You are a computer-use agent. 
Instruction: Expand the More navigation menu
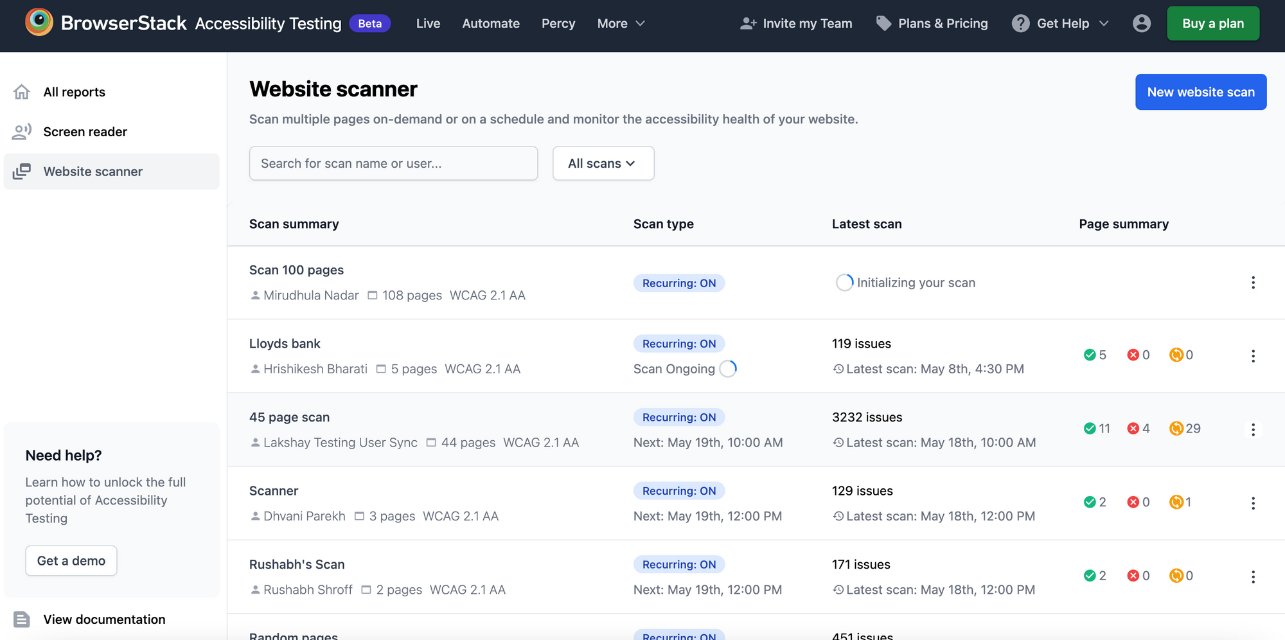click(621, 23)
